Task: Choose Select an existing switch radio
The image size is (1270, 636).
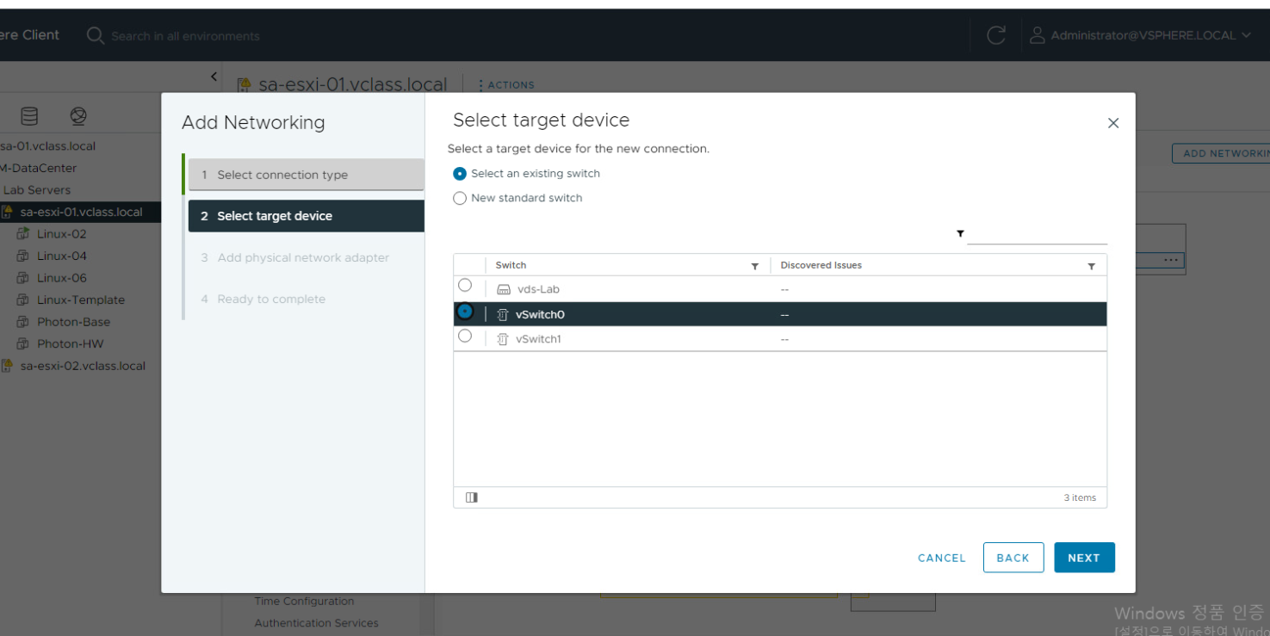Action: (460, 174)
